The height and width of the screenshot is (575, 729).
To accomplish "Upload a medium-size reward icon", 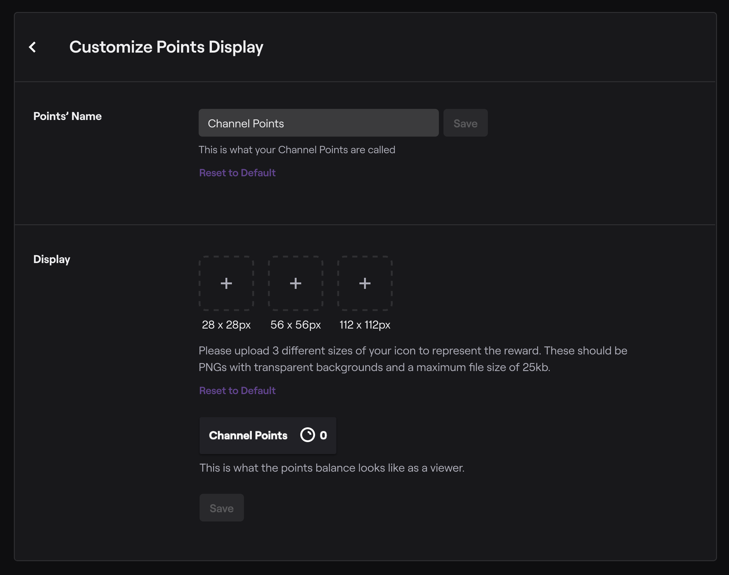I will pos(295,284).
